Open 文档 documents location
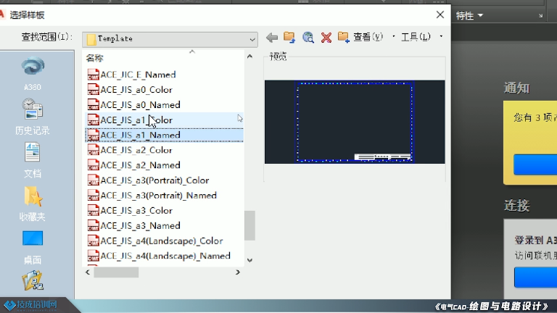This screenshot has width=557, height=313. coord(33,159)
